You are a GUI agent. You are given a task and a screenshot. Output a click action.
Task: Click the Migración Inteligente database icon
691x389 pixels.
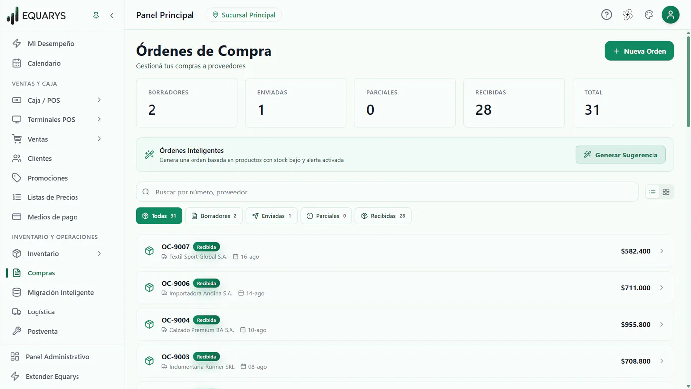click(x=17, y=292)
